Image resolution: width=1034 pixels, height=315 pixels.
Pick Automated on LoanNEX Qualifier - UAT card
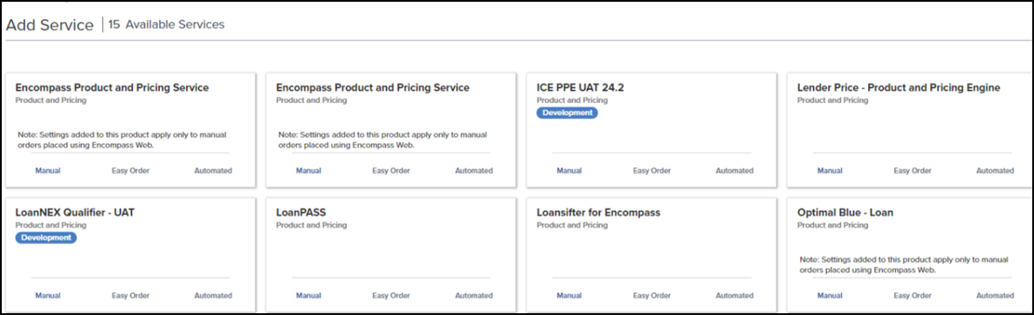213,296
